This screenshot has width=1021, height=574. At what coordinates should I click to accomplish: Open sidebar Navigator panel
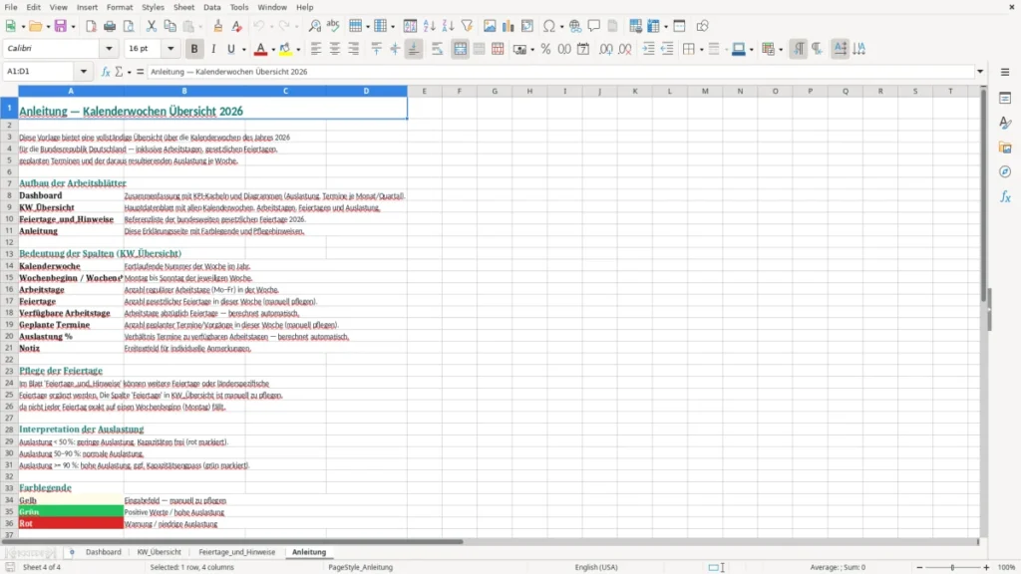[x=1005, y=171]
